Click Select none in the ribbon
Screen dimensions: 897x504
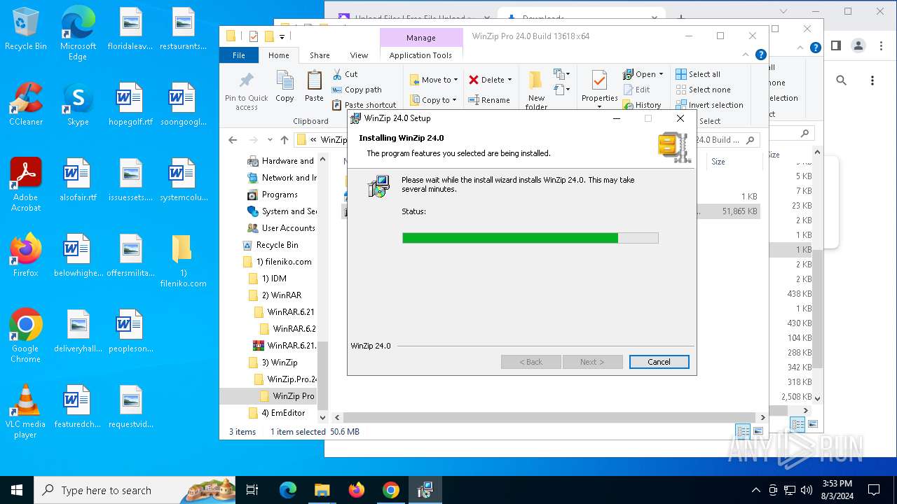(703, 90)
